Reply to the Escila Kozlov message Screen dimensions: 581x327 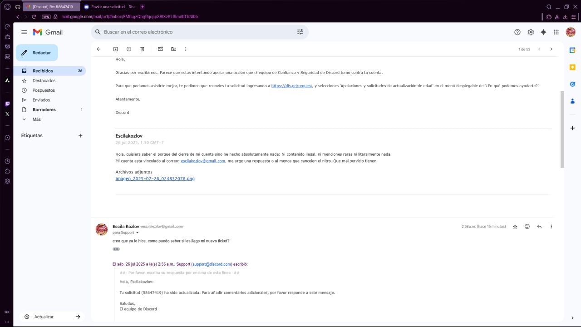539,227
